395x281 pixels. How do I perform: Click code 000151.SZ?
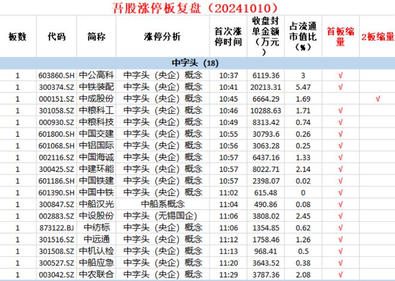point(56,99)
